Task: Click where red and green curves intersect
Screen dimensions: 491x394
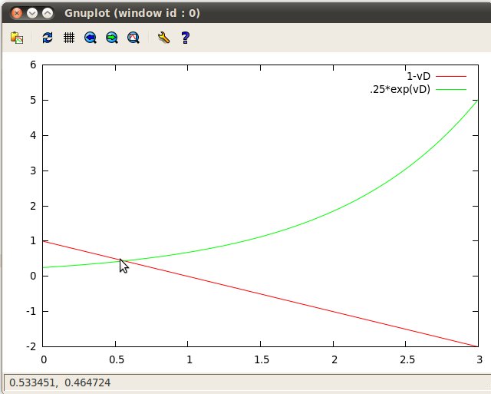Action: click(120, 260)
